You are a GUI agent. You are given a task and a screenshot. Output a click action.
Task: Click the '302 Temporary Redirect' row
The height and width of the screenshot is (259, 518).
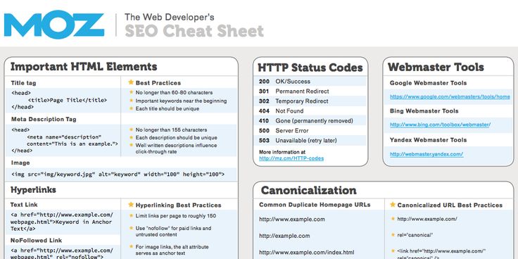[310, 101]
